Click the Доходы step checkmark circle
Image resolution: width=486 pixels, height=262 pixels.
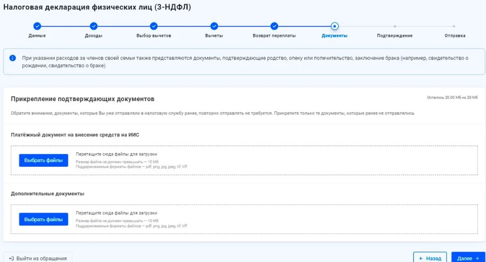pyautogui.click(x=94, y=27)
